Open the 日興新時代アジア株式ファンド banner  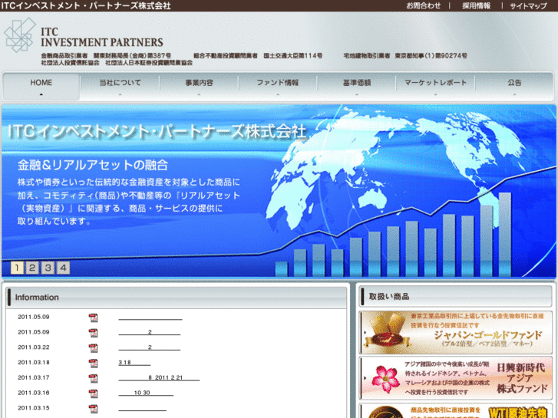(455, 378)
